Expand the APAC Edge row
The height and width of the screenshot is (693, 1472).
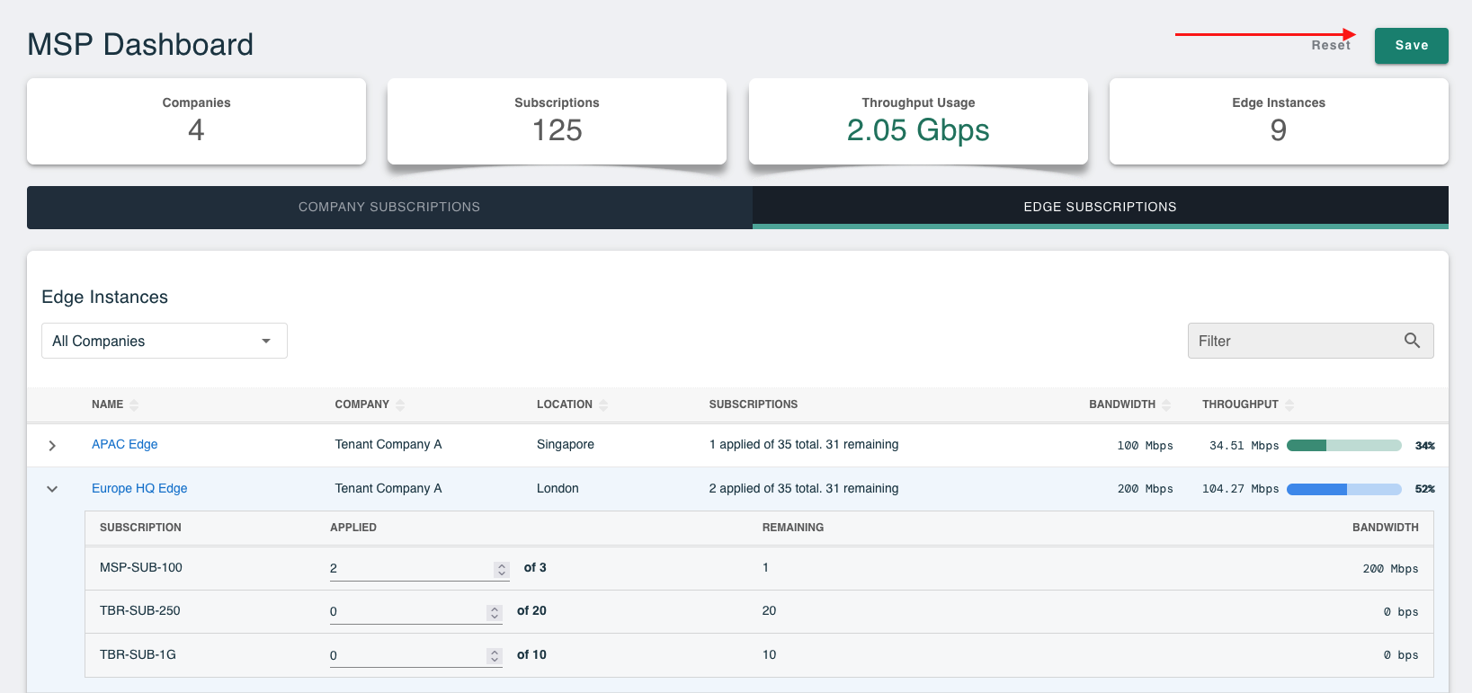click(x=52, y=445)
